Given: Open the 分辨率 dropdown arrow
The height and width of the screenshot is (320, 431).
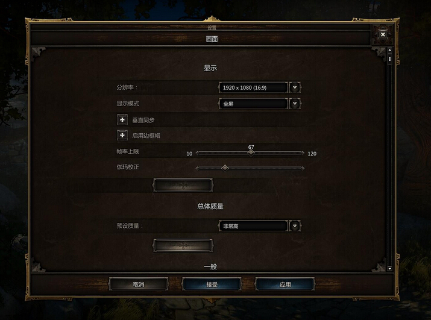Looking at the screenshot, I should coord(295,88).
